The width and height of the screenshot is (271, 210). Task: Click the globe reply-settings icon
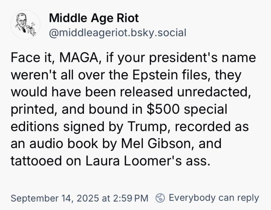(160, 198)
